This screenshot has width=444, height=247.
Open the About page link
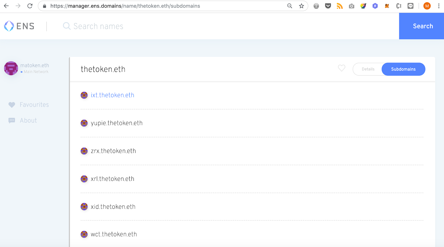pos(28,121)
